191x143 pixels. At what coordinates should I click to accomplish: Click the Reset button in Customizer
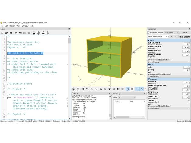(x=185, y=32)
